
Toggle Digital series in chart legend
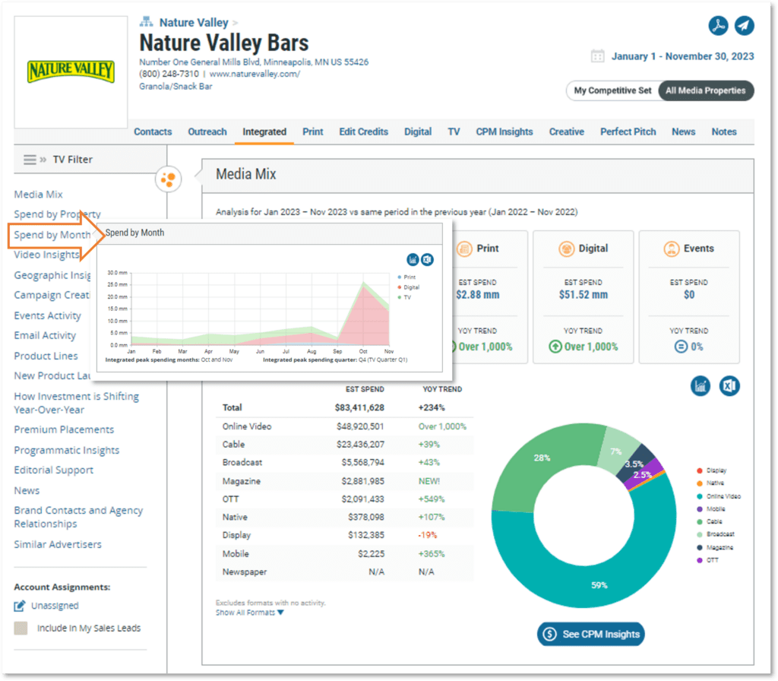(x=408, y=287)
